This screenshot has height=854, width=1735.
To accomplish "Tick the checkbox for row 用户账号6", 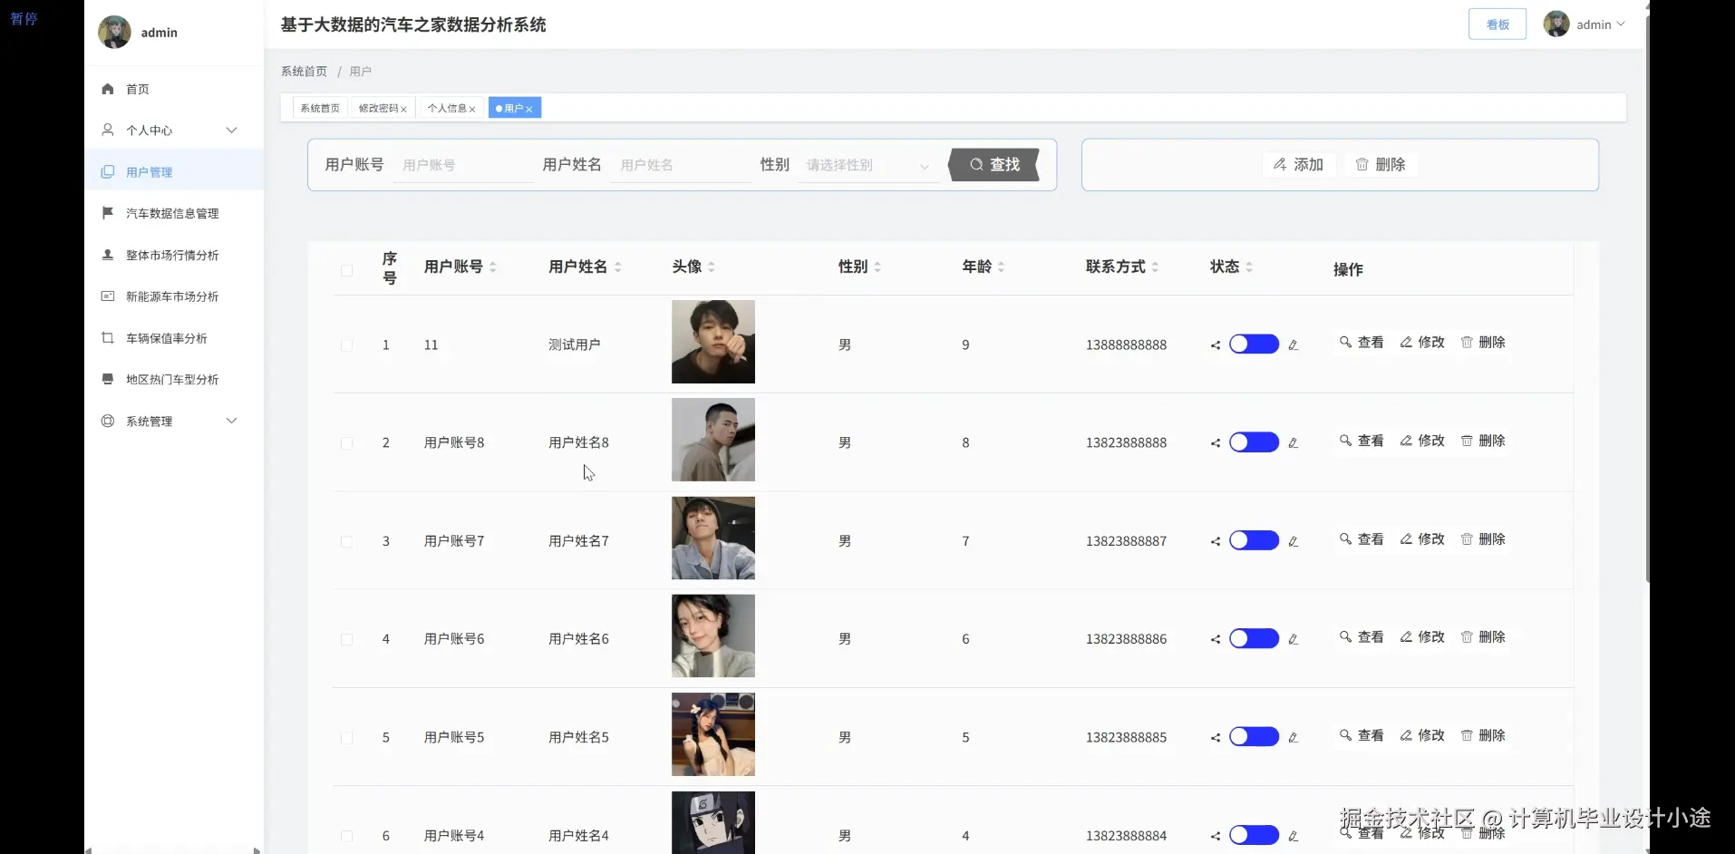I will click(346, 639).
